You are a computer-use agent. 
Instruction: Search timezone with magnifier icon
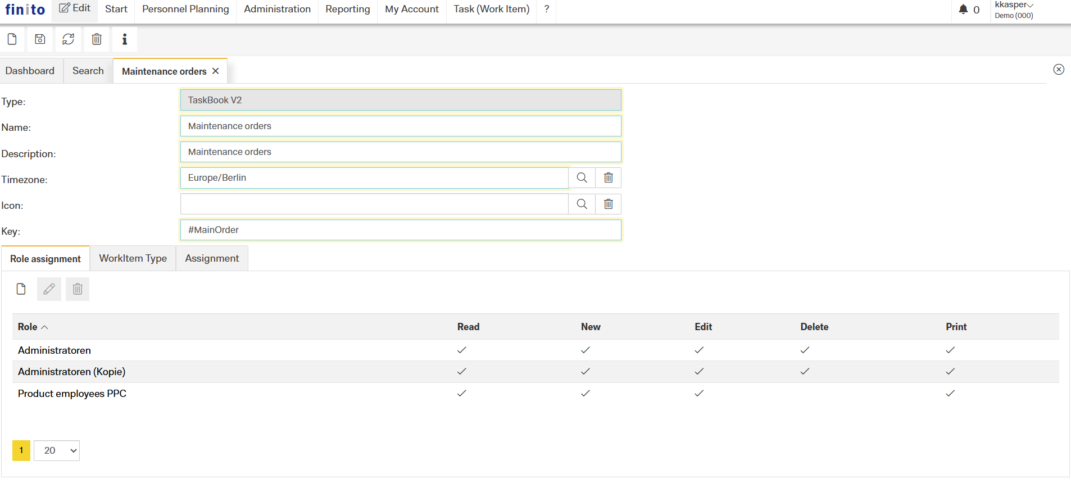tap(582, 178)
